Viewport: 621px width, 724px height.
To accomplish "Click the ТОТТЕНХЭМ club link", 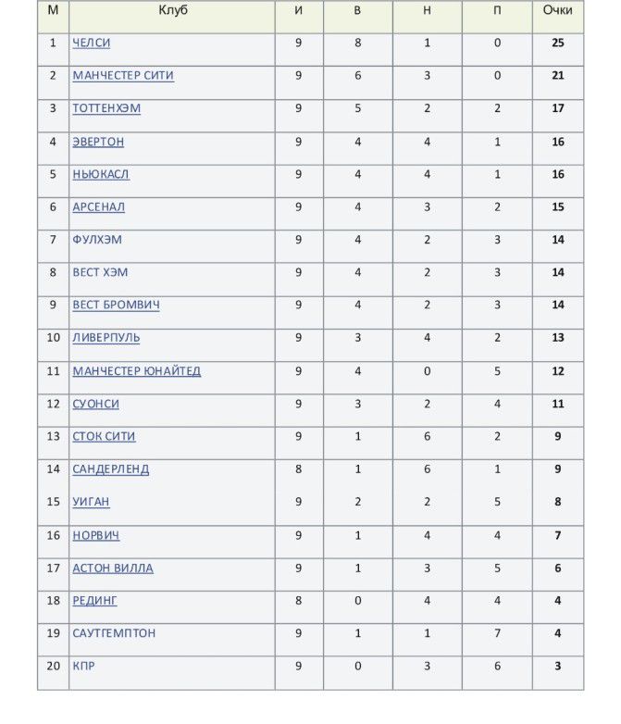I will (x=106, y=108).
